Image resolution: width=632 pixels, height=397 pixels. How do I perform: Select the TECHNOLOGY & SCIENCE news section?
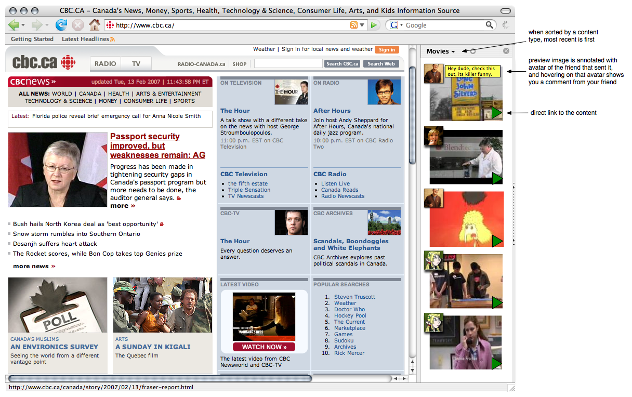[60, 101]
